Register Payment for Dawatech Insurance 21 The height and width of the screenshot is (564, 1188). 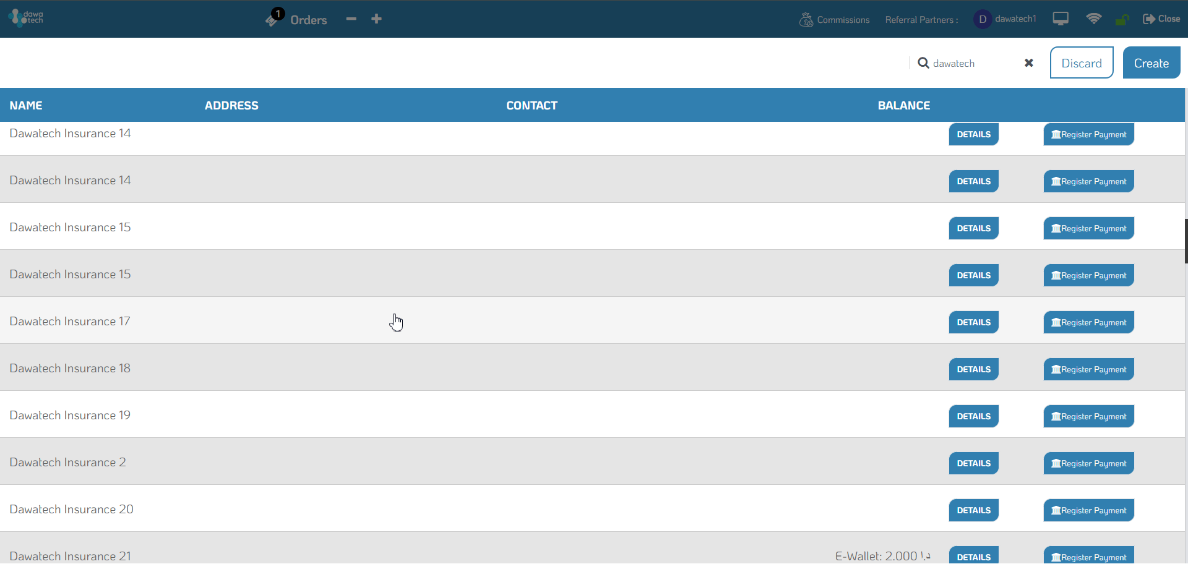(1089, 555)
